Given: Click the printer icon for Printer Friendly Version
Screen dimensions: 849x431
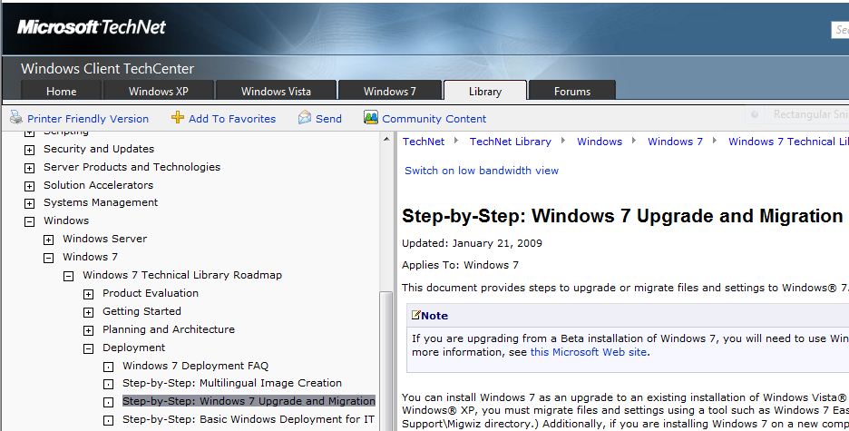Looking at the screenshot, I should pyautogui.click(x=16, y=117).
